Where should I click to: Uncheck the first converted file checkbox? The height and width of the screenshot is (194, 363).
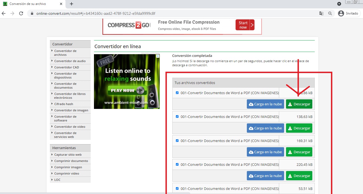point(177,93)
